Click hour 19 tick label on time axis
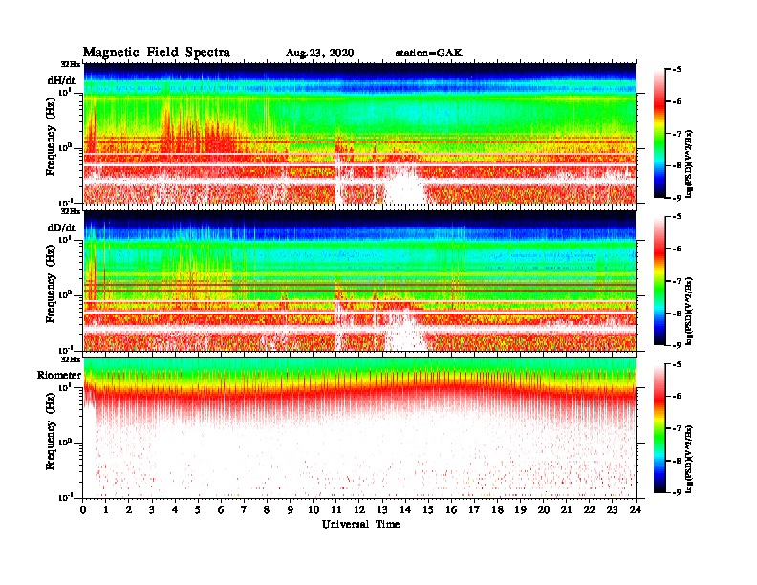This screenshot has height=585, width=757. coord(520,509)
